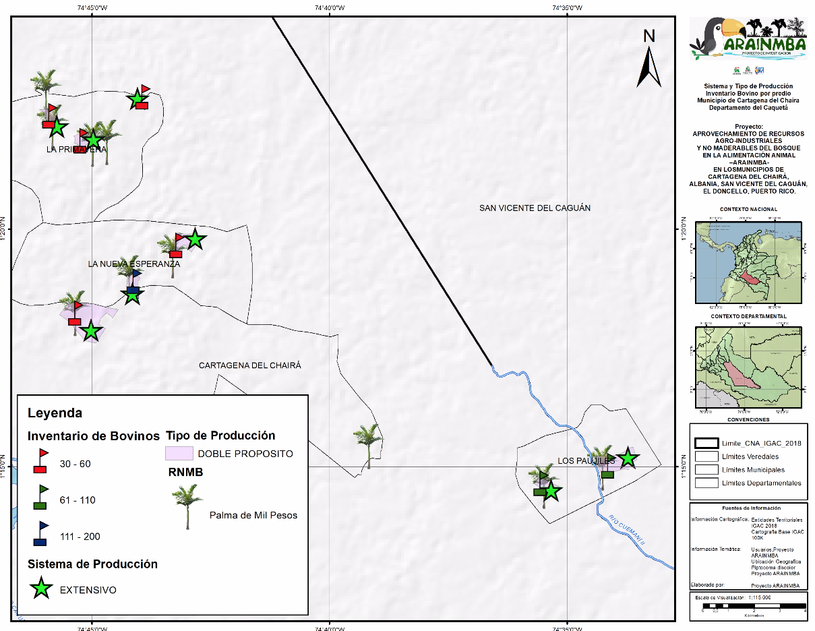Select the blue flag icon for 111 - 200
Image resolution: width=815 pixels, height=631 pixels.
(40, 533)
